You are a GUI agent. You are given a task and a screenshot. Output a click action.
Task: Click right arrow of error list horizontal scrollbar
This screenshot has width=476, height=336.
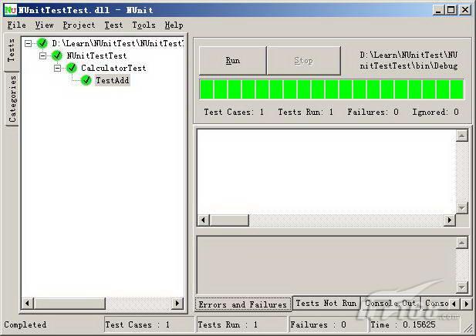coord(450,220)
